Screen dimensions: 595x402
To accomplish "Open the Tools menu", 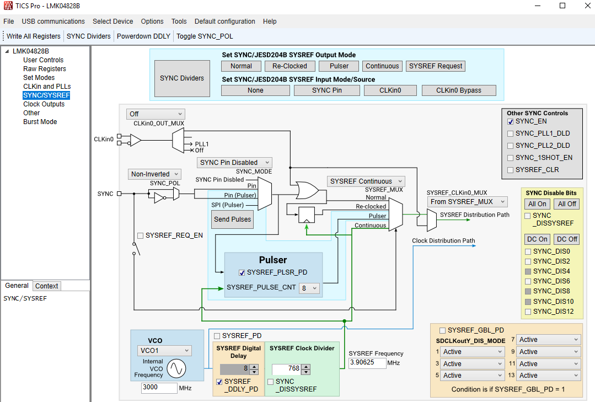I will [x=179, y=22].
